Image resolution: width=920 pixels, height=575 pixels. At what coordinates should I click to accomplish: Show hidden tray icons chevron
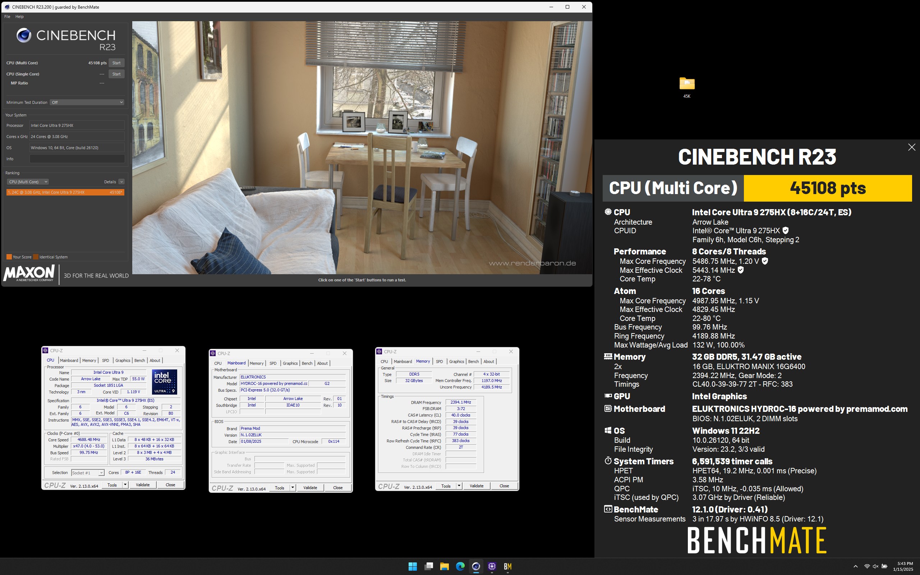point(855,566)
